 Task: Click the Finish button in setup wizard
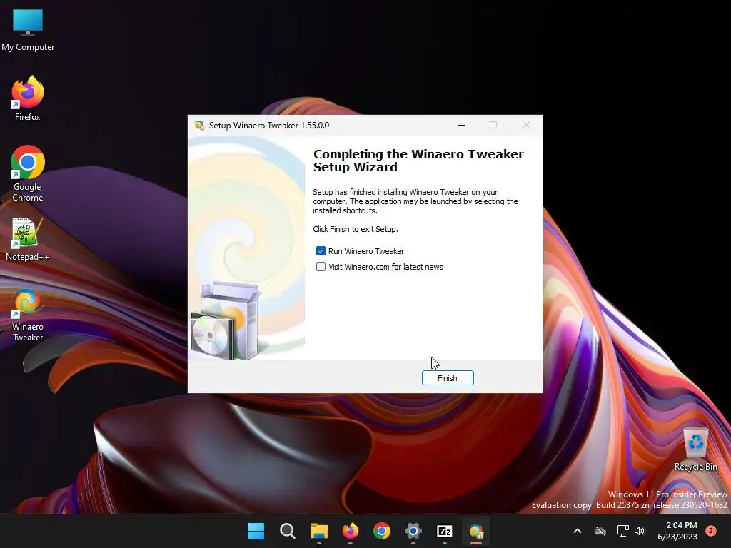[x=448, y=378]
